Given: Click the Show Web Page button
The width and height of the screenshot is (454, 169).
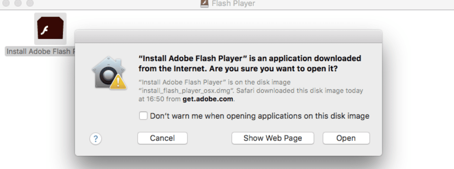Looking at the screenshot, I should pos(273,138).
